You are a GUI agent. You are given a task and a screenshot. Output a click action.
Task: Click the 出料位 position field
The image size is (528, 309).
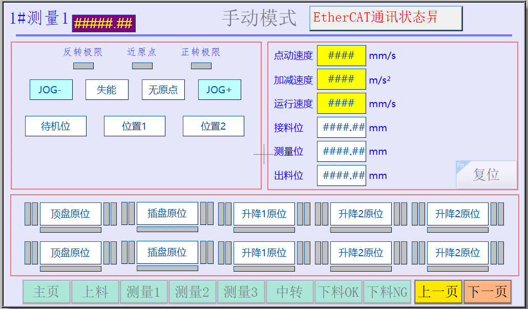point(341,175)
